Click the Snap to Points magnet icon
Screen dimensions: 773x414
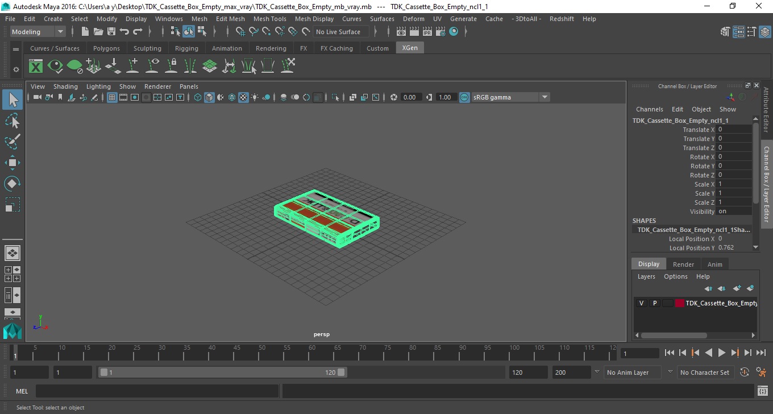267,32
